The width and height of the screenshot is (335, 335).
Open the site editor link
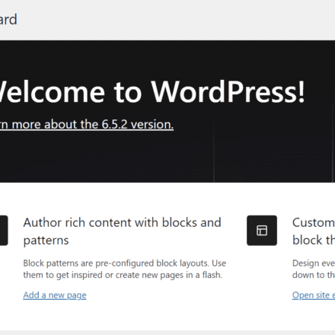(x=314, y=295)
